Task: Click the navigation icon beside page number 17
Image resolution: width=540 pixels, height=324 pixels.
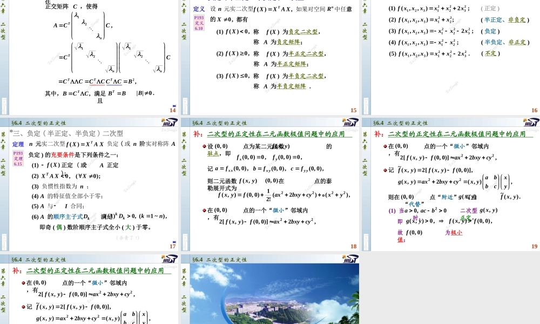Action: [174, 242]
